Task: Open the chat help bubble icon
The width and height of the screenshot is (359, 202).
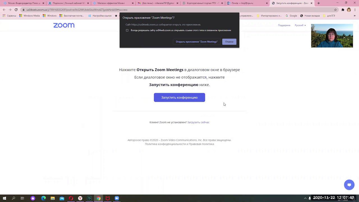Action: (349, 185)
